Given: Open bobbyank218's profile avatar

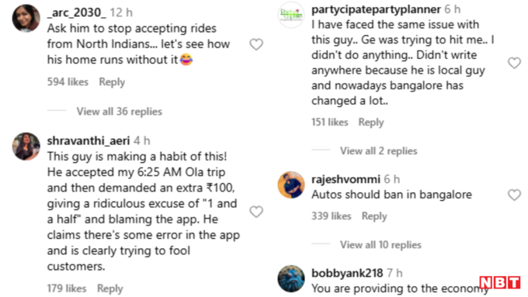Looking at the screenshot, I should point(291,279).
